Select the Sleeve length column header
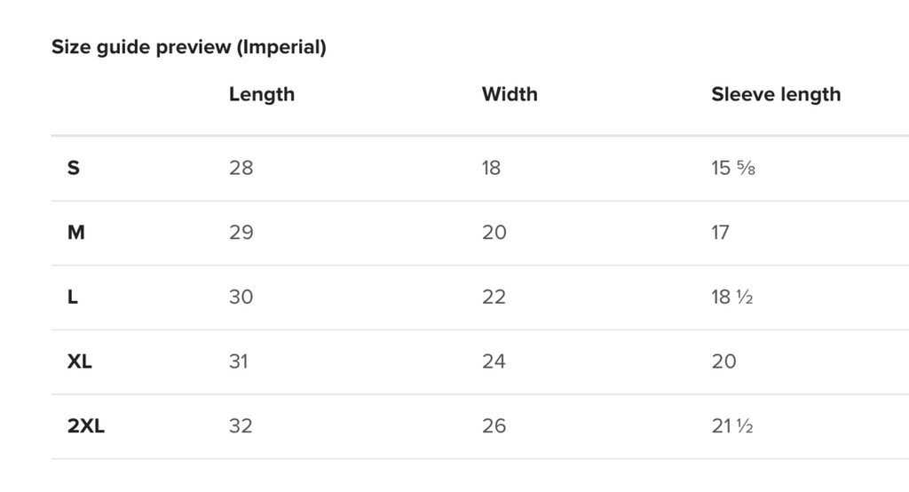Viewport: 909px width, 492px height. click(x=776, y=94)
